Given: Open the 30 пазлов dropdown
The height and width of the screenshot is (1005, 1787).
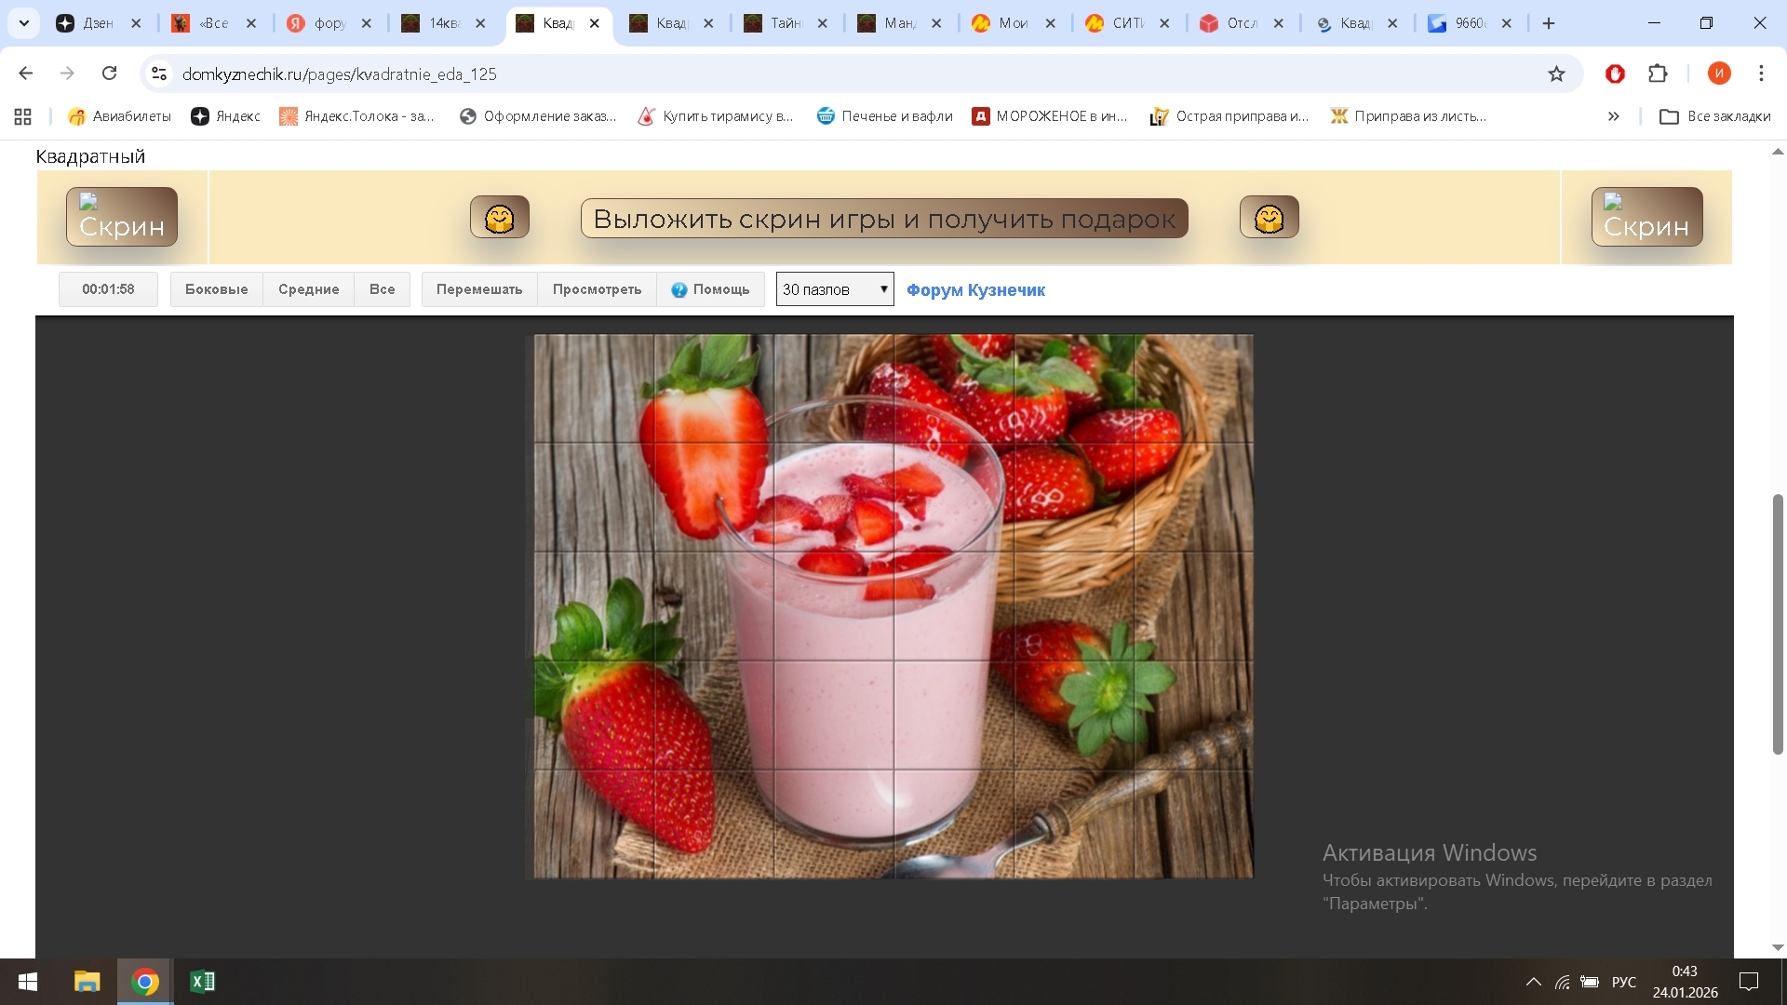Looking at the screenshot, I should click(x=835, y=289).
